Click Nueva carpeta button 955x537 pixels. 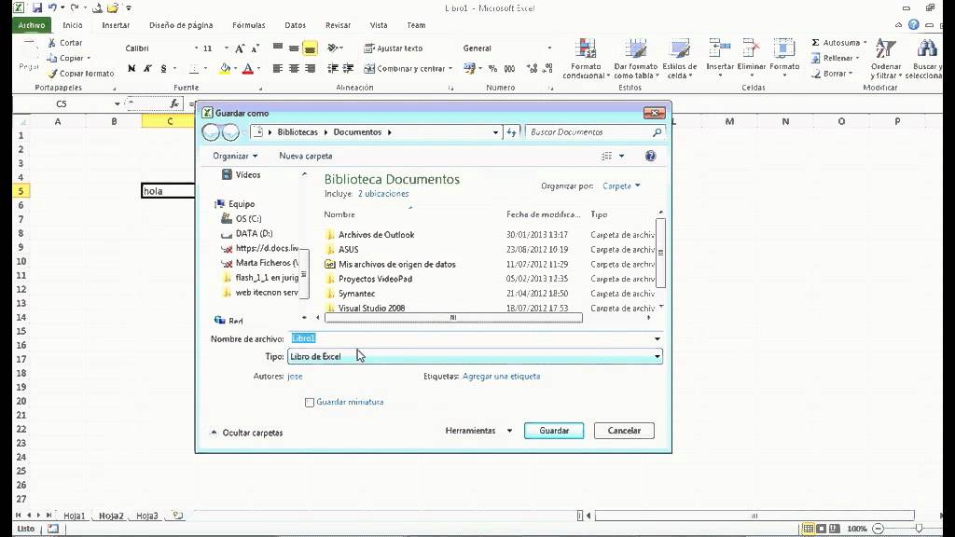tap(306, 156)
